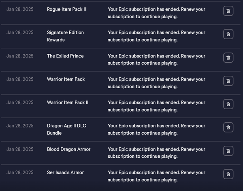Select the Warrior Item Pack II title

pos(67,102)
